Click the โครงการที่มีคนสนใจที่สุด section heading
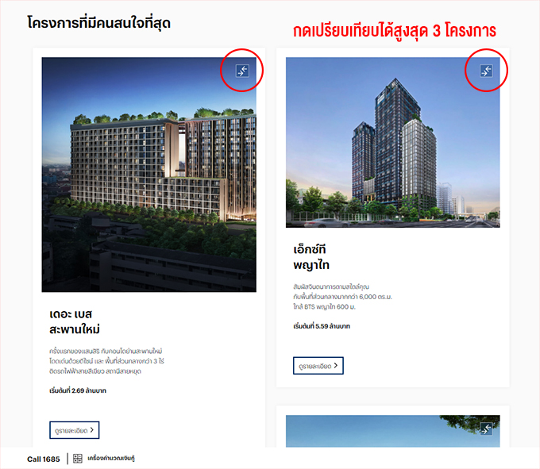Viewport: 540px width, 469px height. (x=98, y=23)
